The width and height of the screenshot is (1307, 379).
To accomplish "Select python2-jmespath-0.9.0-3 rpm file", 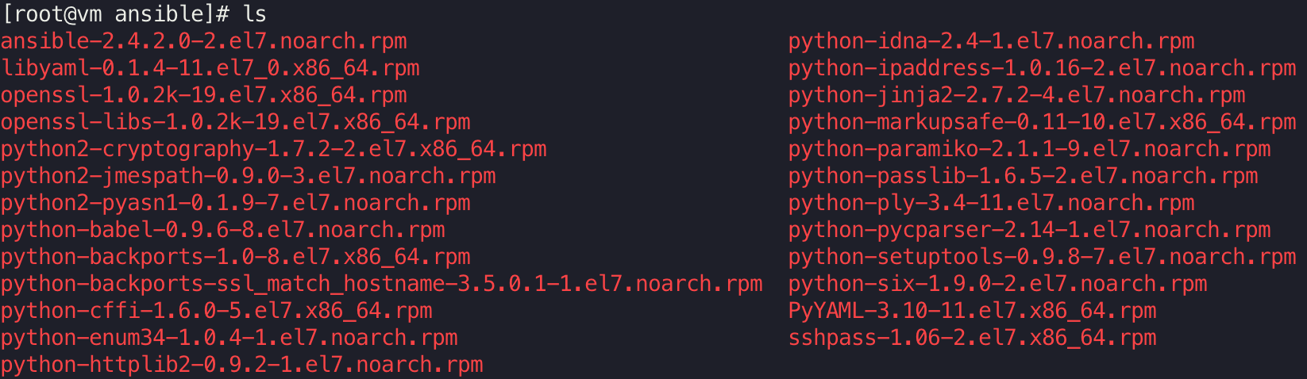I will pos(248,176).
